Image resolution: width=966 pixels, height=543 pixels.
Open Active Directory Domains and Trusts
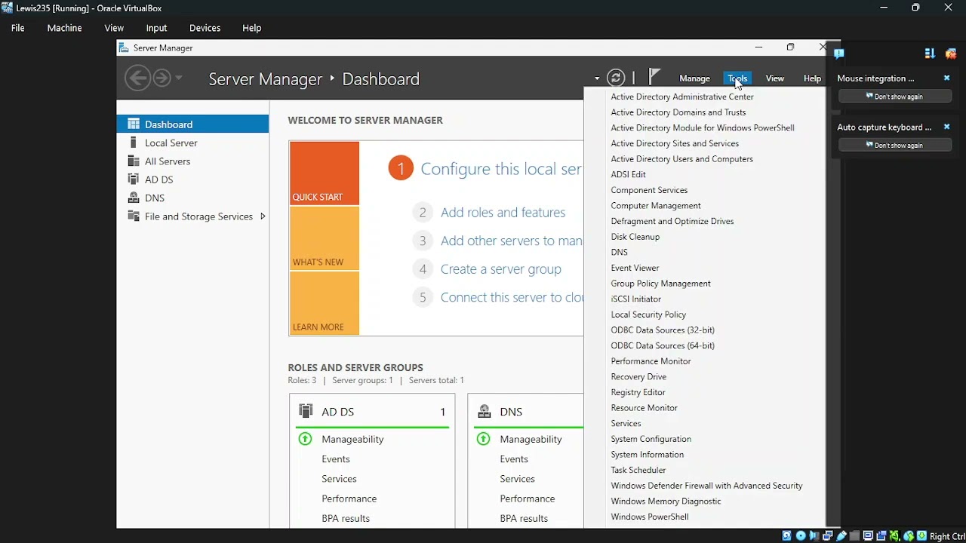pos(678,112)
